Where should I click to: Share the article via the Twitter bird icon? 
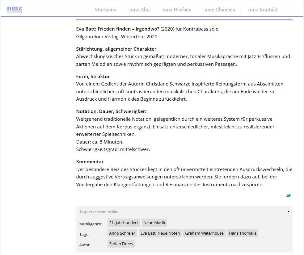(288, 195)
